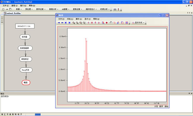Open the 预处理 dropdown menu
This screenshot has height=116, width=193.
[29, 9]
